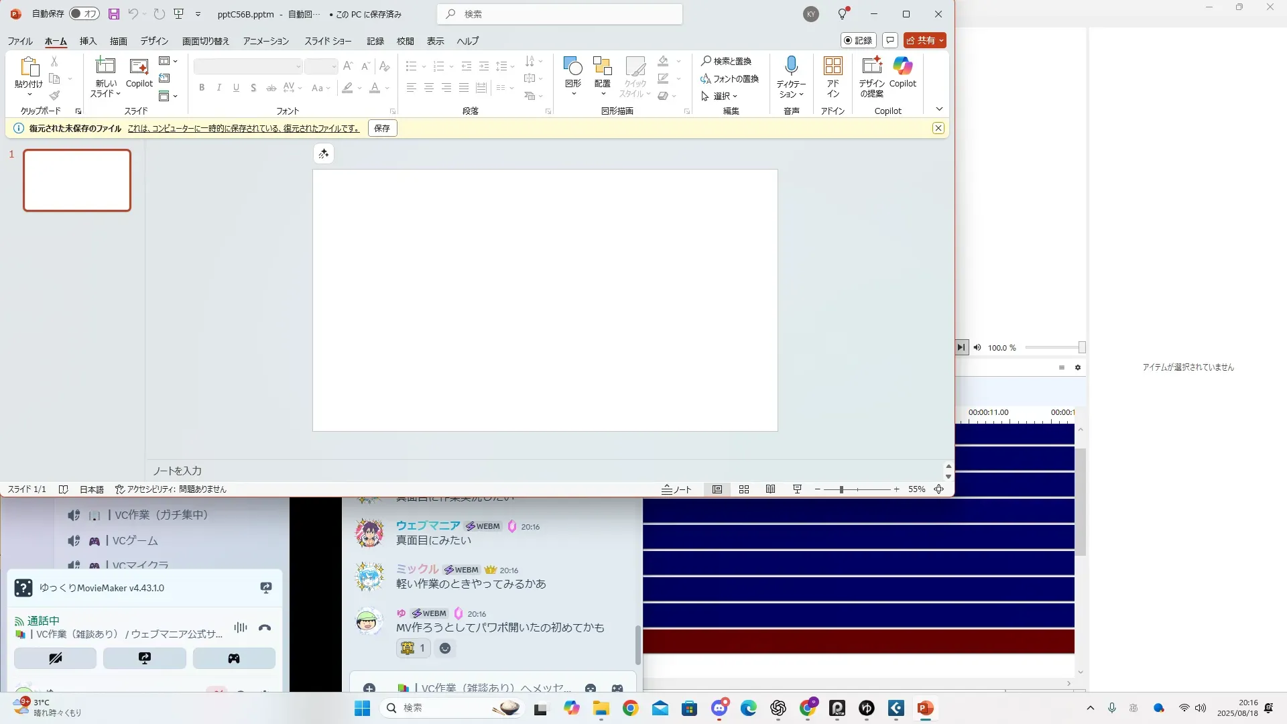Viewport: 1287px width, 724px height.
Task: Select slide 1 thumbnail
Action: [77, 180]
